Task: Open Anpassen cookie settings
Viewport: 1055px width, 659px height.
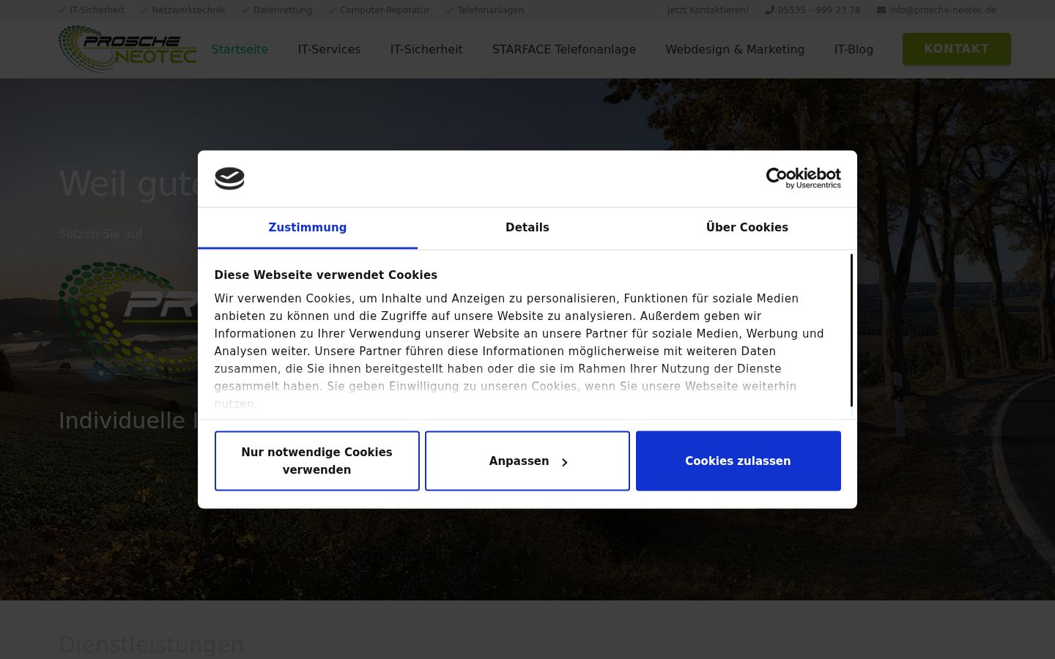Action: point(527,461)
